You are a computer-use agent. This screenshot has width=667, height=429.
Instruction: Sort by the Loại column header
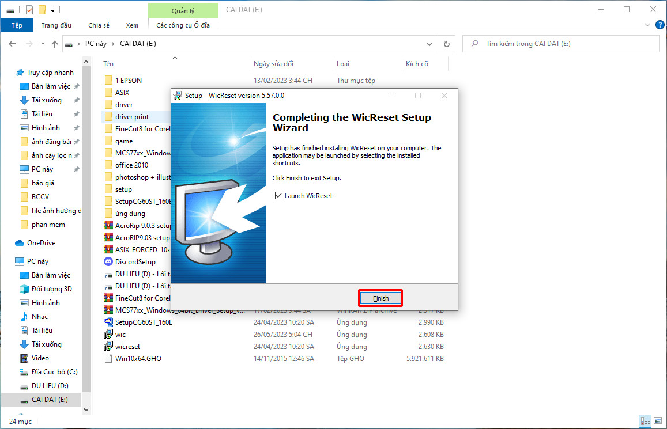[343, 64]
